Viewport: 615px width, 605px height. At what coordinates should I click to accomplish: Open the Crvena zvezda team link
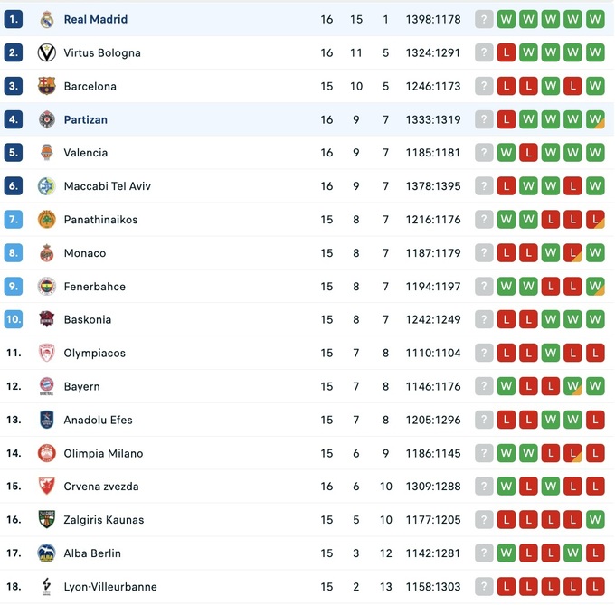[x=101, y=487]
